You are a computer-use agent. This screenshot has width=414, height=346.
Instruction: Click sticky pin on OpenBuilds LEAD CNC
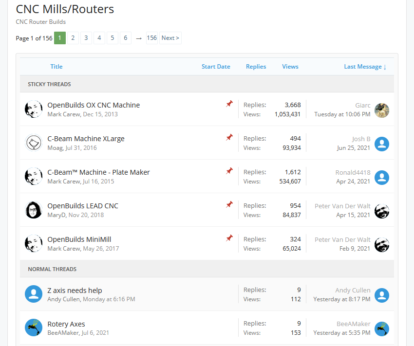tap(229, 205)
